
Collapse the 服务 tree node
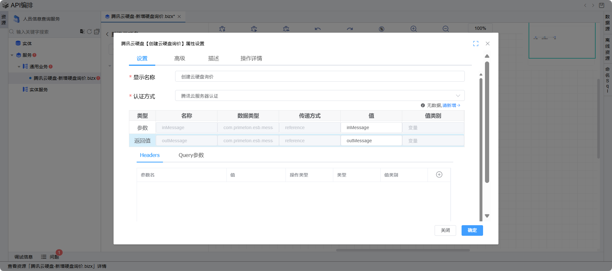click(x=12, y=55)
